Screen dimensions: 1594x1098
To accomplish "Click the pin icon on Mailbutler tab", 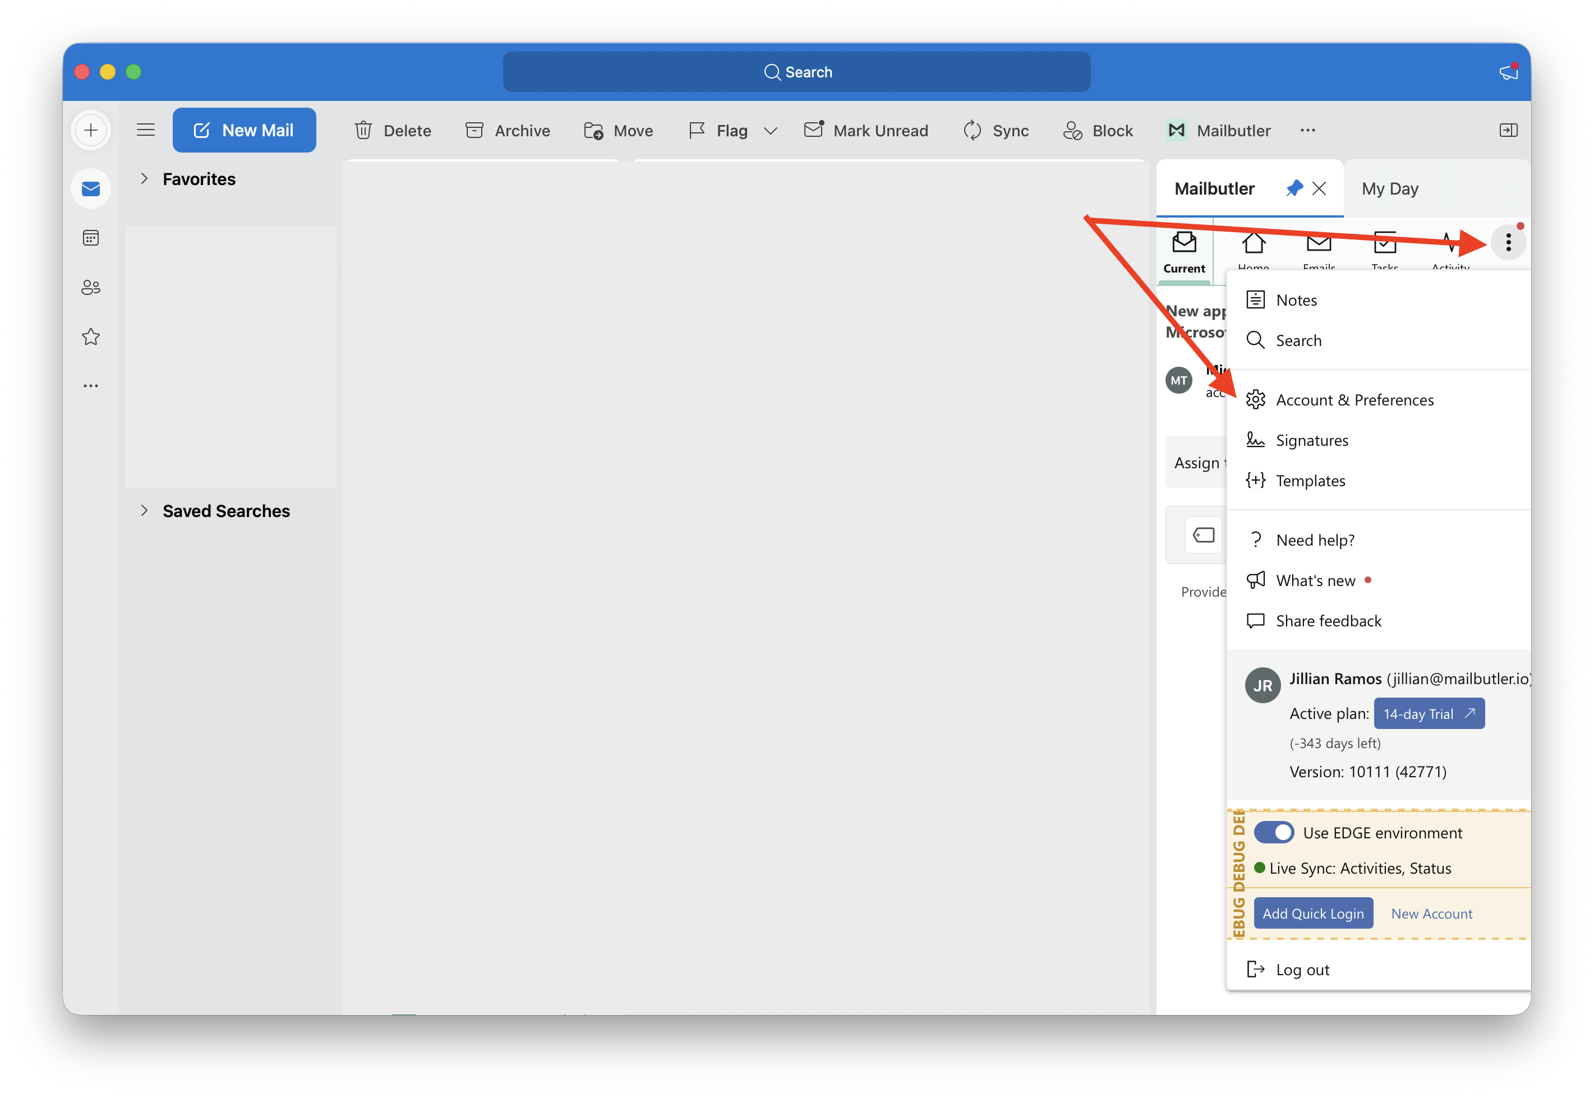I will pyautogui.click(x=1293, y=188).
